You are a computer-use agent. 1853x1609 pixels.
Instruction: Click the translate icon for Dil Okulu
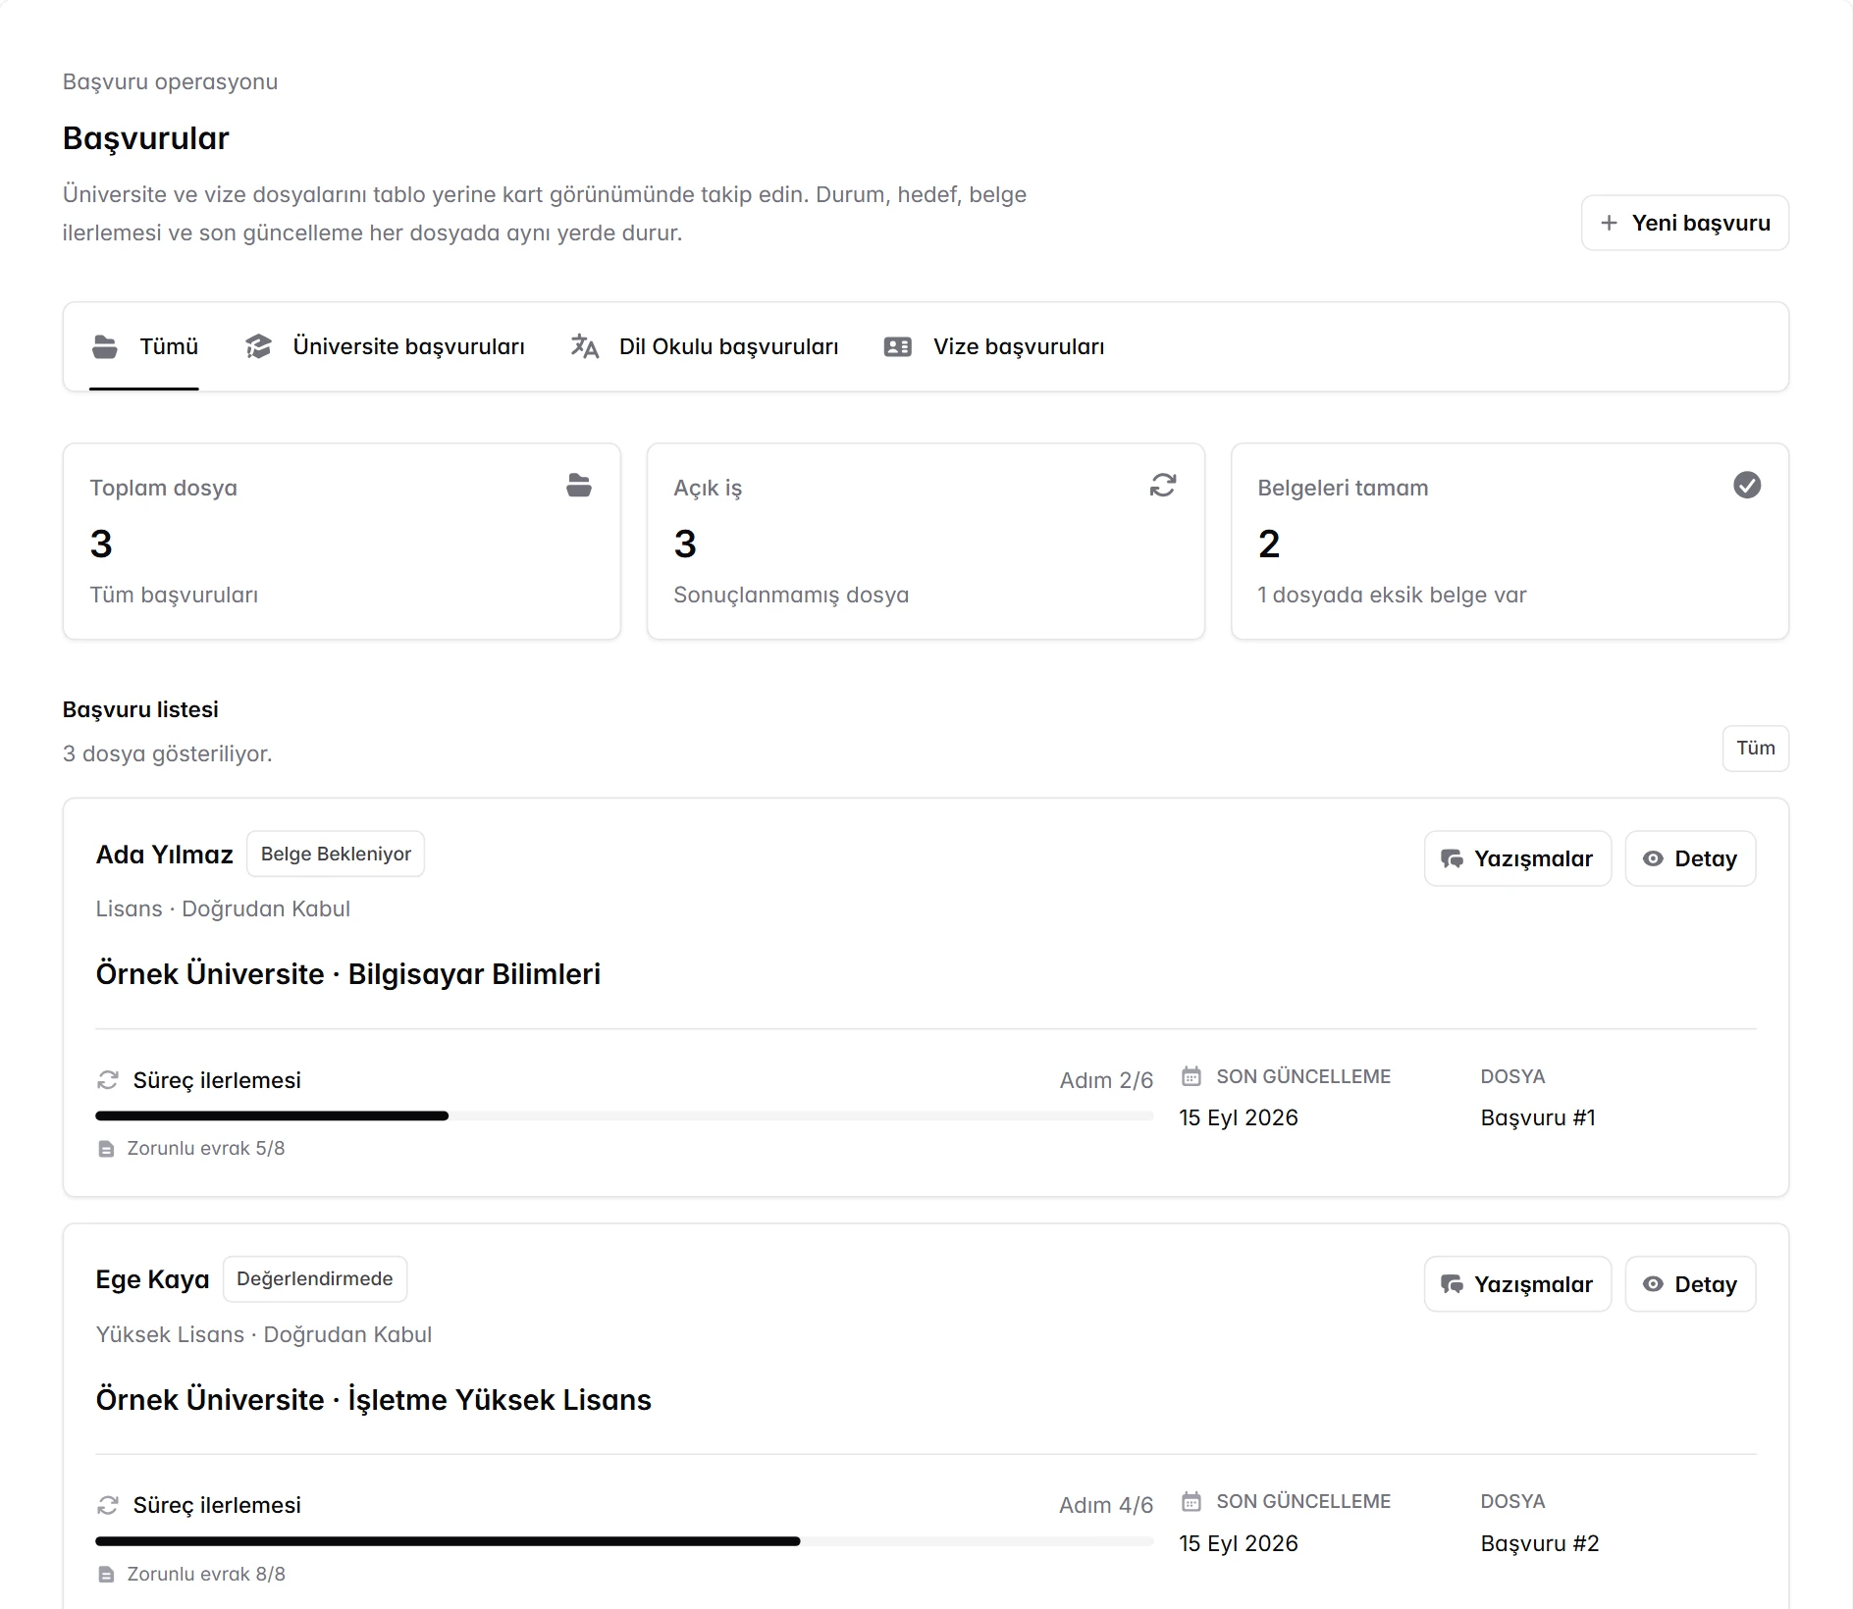pos(585,346)
